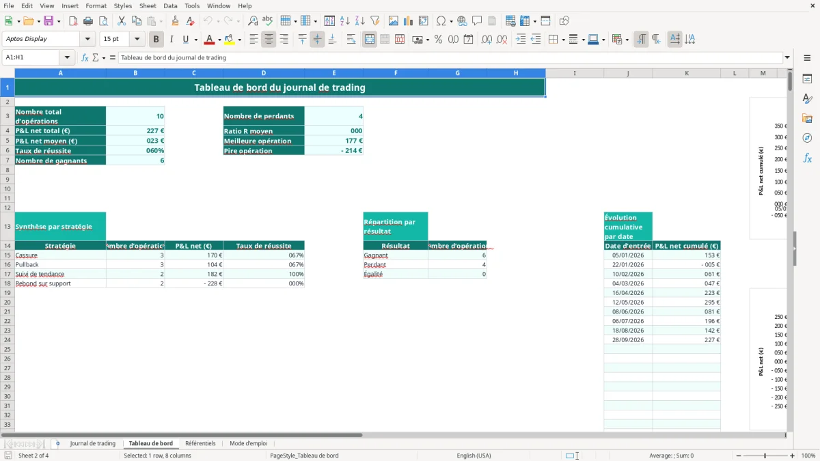The width and height of the screenshot is (820, 461).
Task: Click the formula input line
Action: tap(450, 58)
